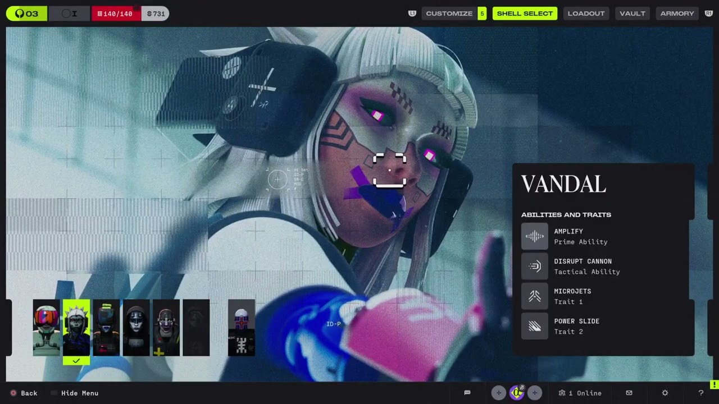Viewport: 719px width, 404px height.
Task: Select the dark locked shell portrait
Action: pyautogui.click(x=196, y=328)
